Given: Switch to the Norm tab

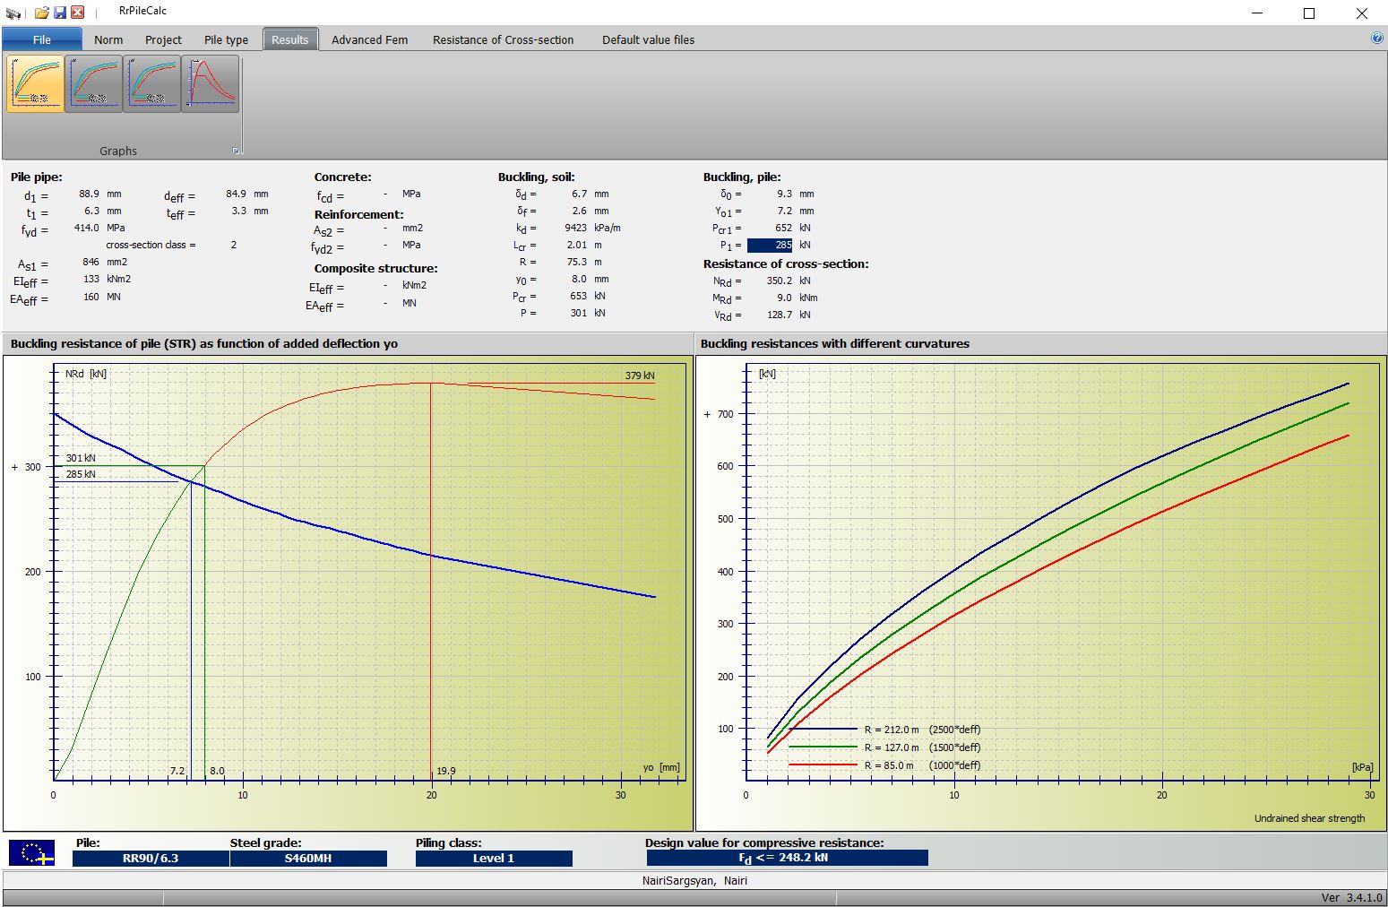Looking at the screenshot, I should (x=108, y=39).
